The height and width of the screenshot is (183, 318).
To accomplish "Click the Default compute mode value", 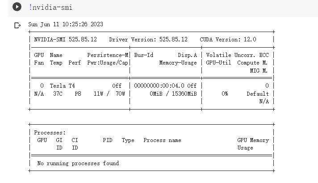I will point(257,94).
